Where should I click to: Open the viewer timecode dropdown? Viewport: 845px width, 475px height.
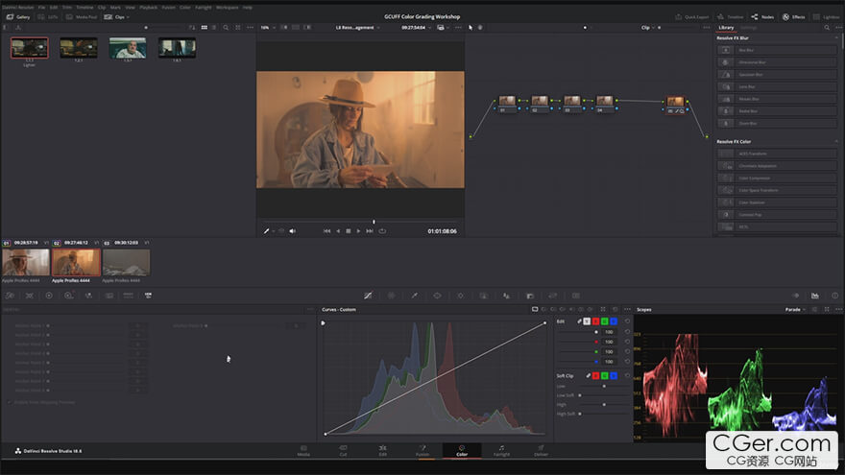416,28
